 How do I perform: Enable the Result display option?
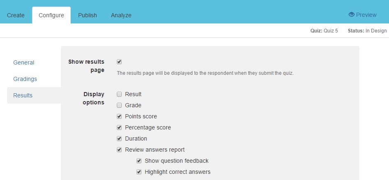point(119,94)
